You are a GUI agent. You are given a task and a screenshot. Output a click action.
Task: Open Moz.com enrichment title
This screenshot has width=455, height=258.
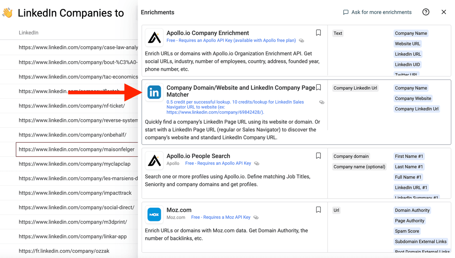179,210
